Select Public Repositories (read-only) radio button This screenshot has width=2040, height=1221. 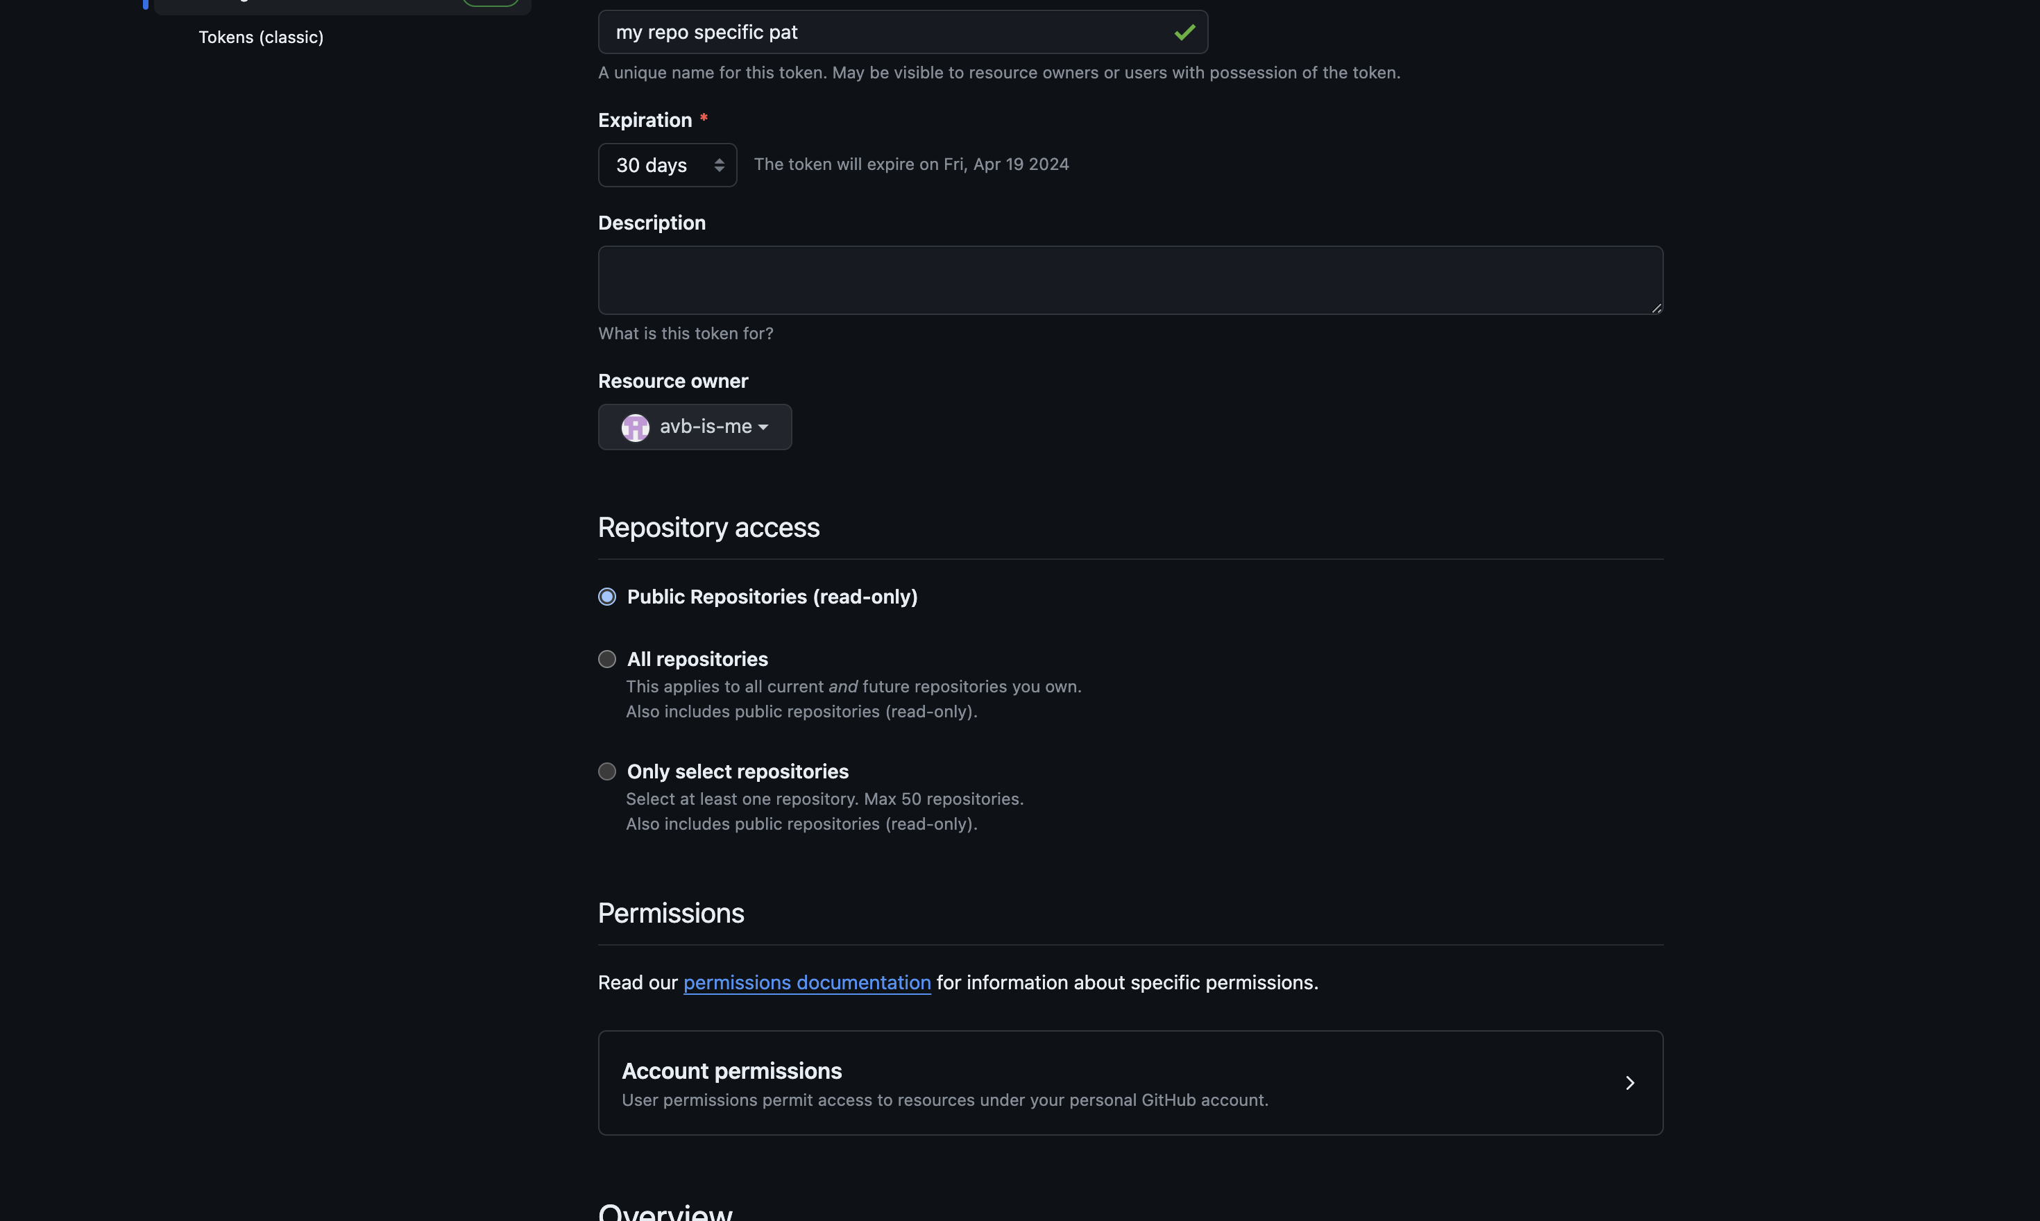[x=606, y=597]
